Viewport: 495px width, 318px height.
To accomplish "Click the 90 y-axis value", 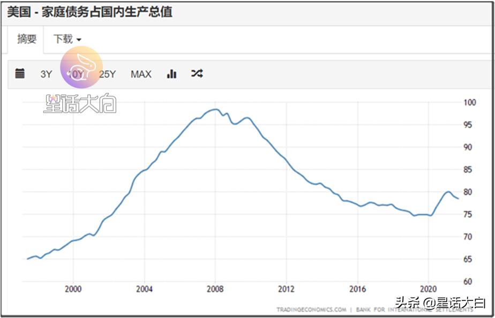I will tap(468, 147).
